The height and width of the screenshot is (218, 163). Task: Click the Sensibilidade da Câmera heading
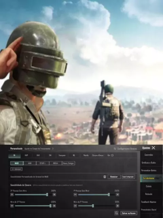pos(21,185)
